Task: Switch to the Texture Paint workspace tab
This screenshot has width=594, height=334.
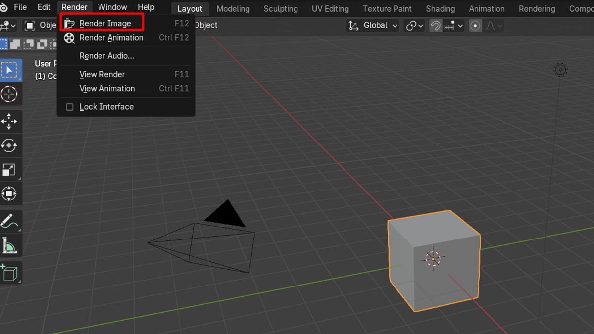Action: click(387, 9)
